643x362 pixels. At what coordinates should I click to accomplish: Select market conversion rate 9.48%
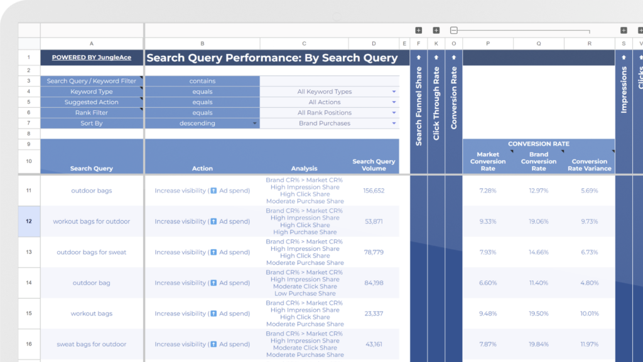point(488,313)
